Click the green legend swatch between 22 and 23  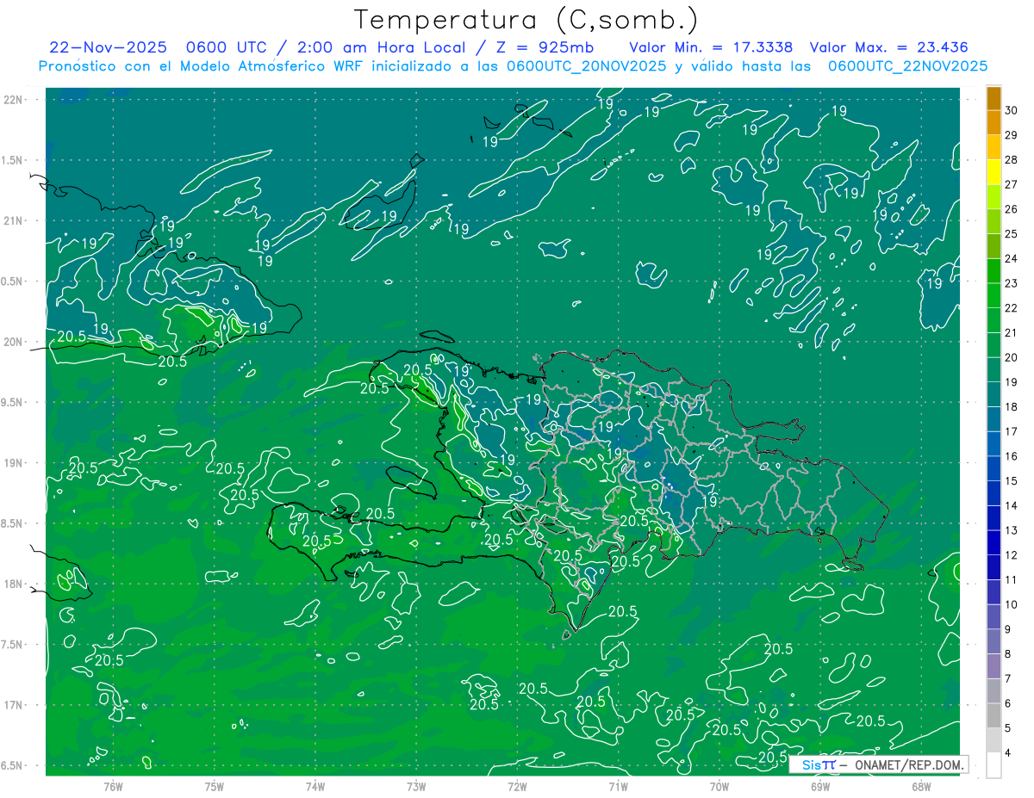(x=994, y=295)
